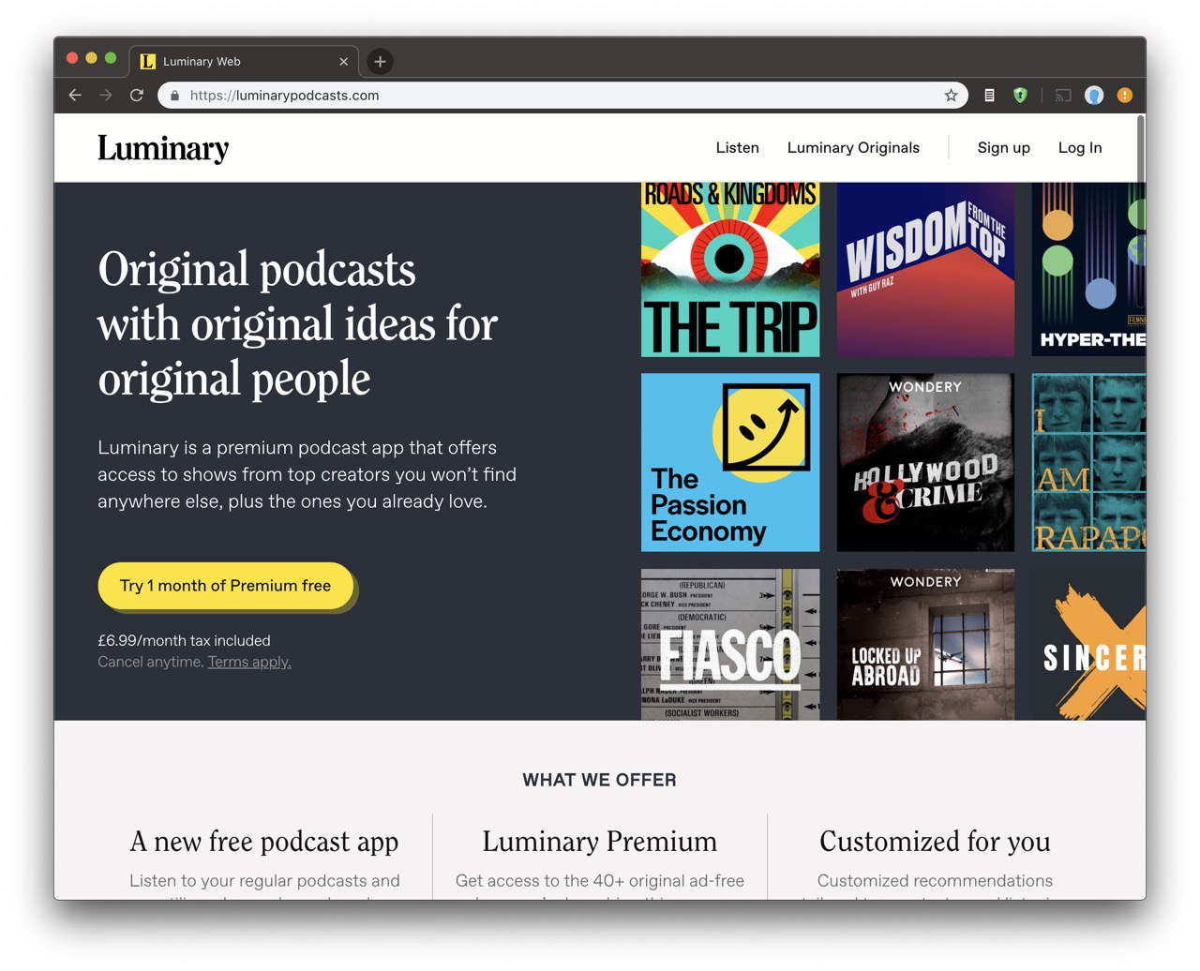Click the address bar URL field

point(562,96)
